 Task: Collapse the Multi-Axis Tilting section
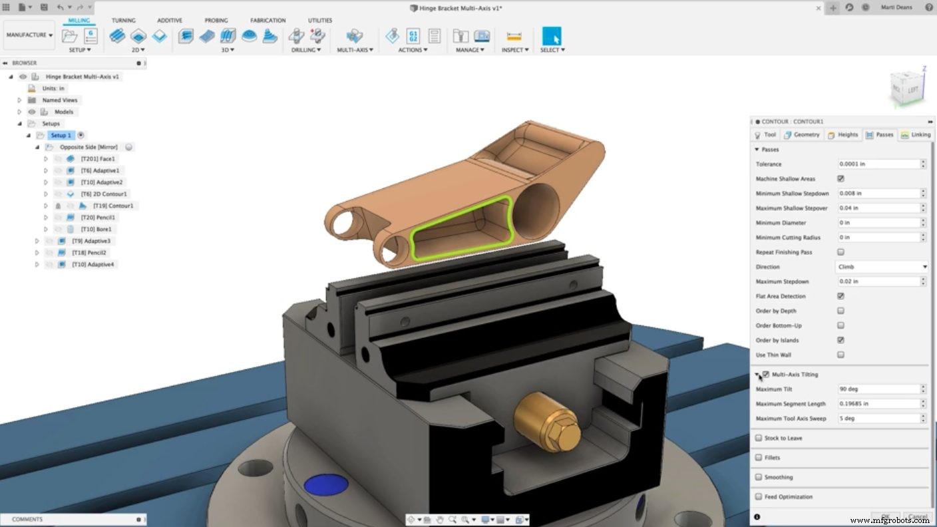759,375
